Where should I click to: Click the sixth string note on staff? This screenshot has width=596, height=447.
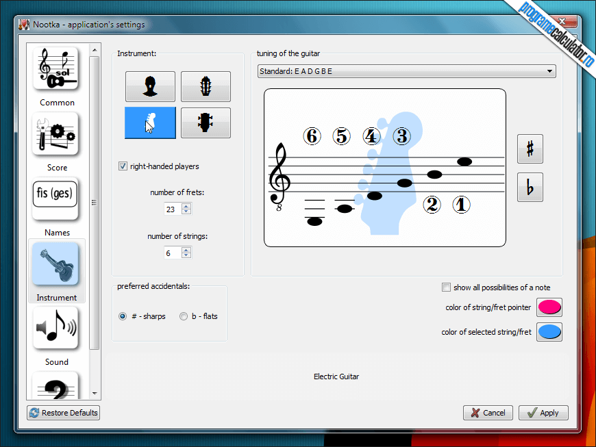pos(314,221)
